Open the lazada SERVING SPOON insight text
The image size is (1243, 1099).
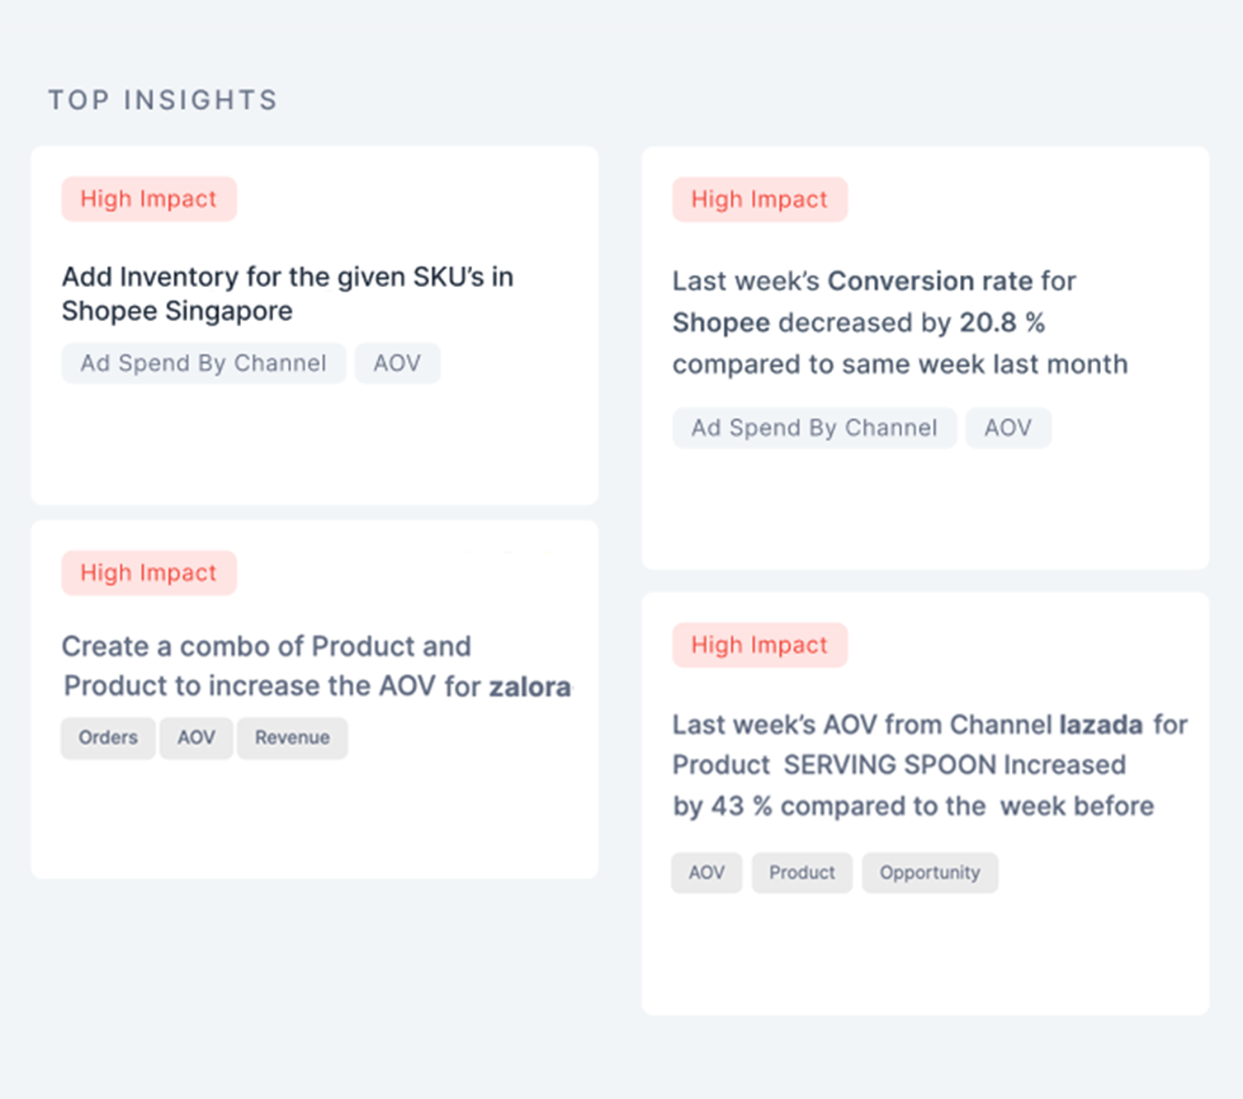[929, 765]
